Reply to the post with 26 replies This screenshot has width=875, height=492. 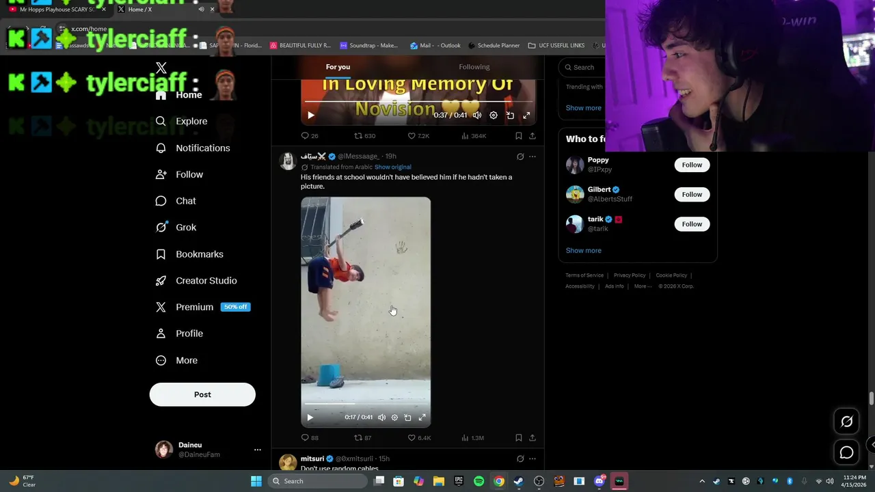tap(310, 136)
